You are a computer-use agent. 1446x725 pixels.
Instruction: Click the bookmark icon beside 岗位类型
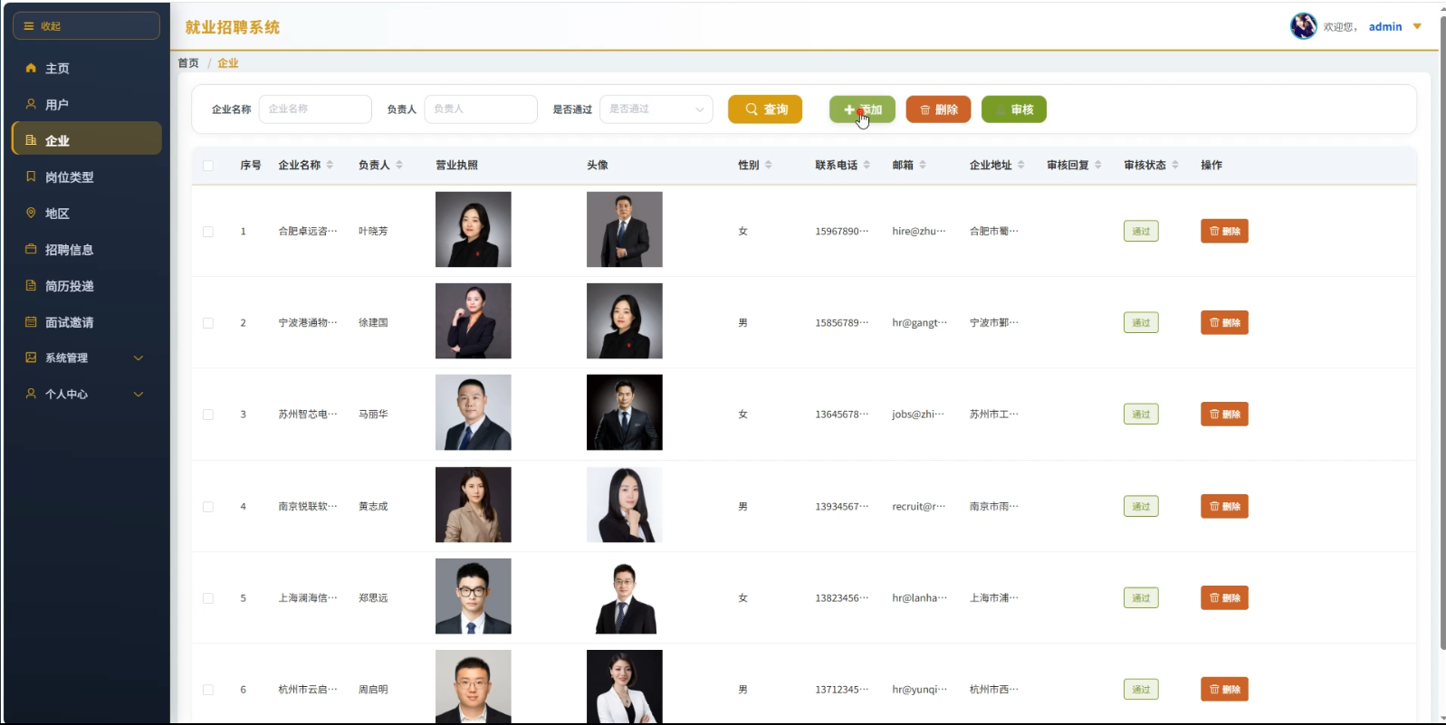pos(31,176)
